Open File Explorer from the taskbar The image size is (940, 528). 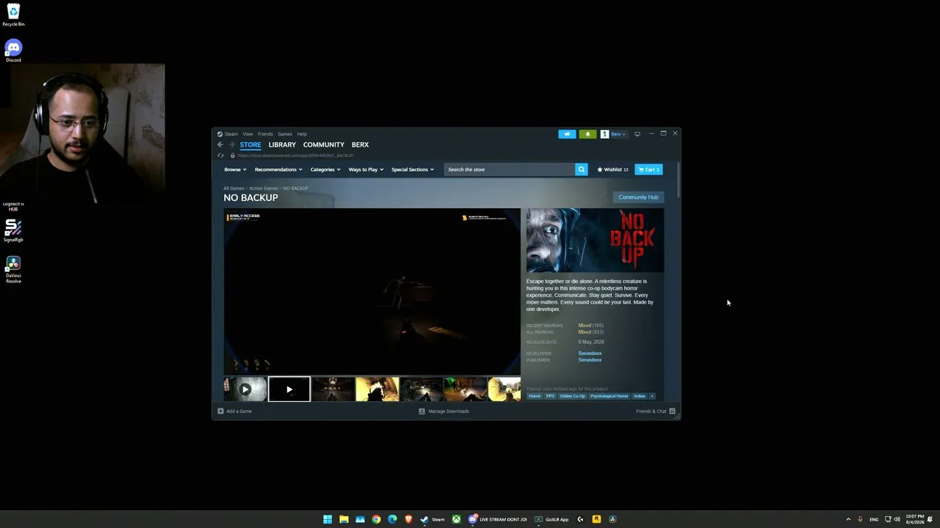point(344,519)
